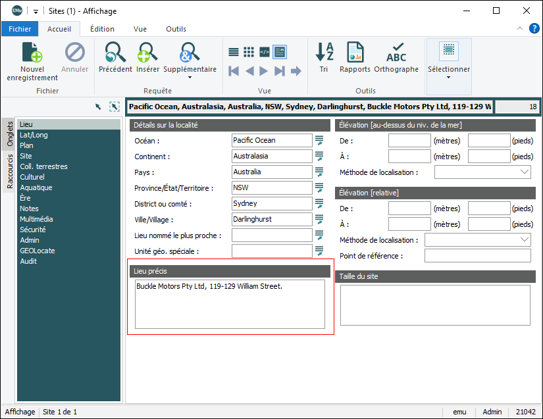Viewport: 543px width, 419px height.
Task: Open lookup list icon for Pays field
Action: (x=319, y=172)
